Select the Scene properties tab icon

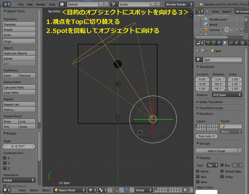pyautogui.click(x=214, y=43)
